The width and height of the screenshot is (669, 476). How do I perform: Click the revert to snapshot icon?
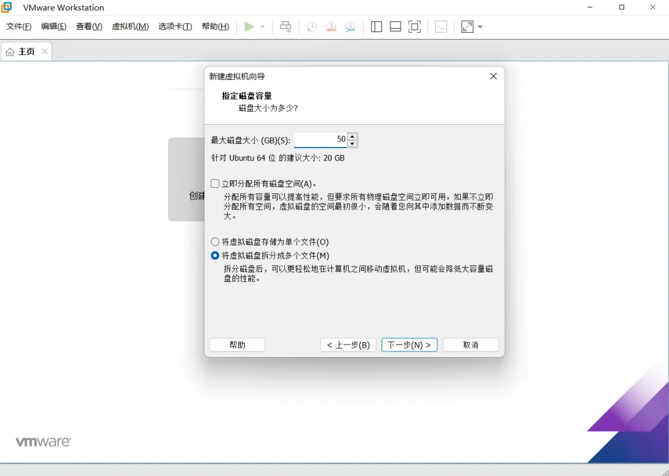click(x=331, y=27)
